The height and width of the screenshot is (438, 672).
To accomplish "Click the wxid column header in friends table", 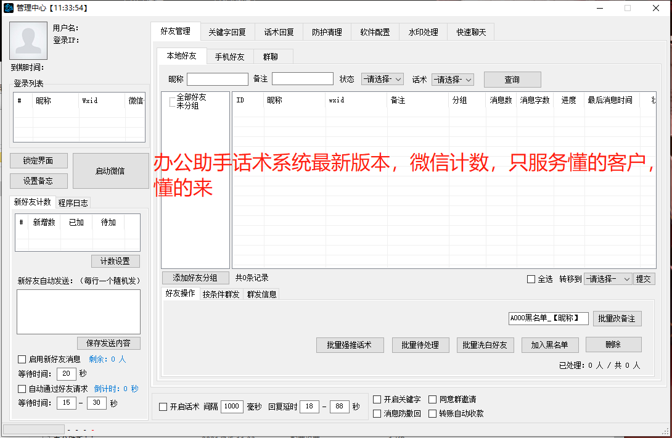I will coord(356,100).
